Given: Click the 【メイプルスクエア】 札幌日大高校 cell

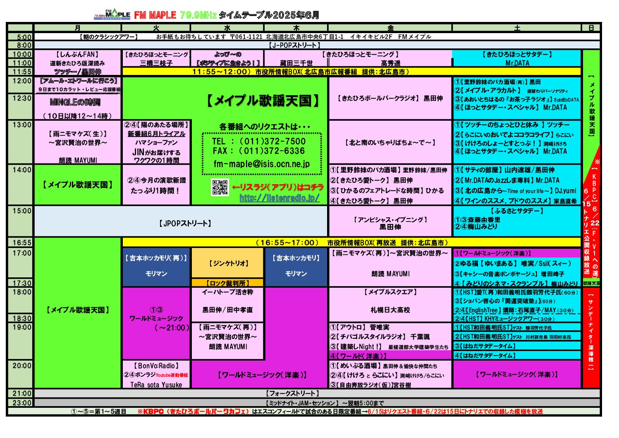Looking at the screenshot, I should point(390,305).
